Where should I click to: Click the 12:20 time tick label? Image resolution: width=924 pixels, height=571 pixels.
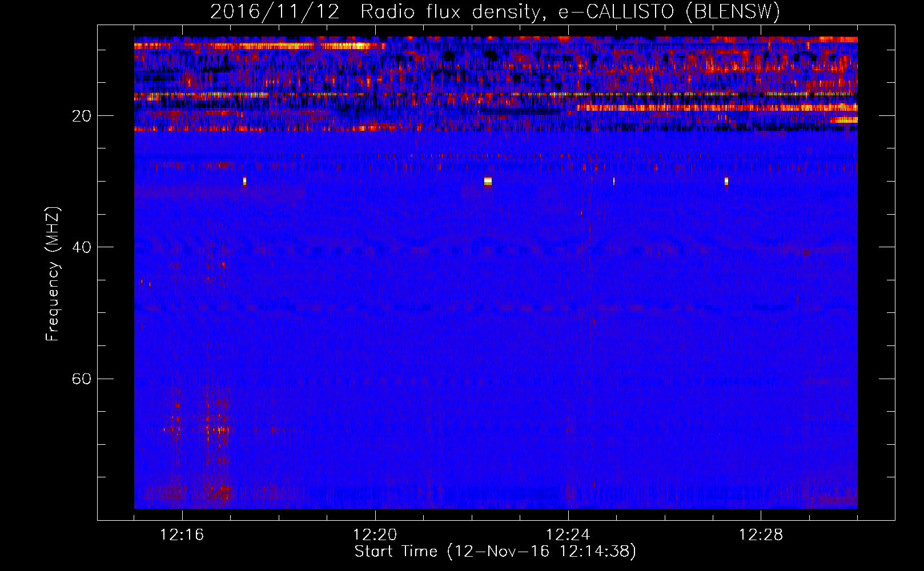pyautogui.click(x=375, y=535)
